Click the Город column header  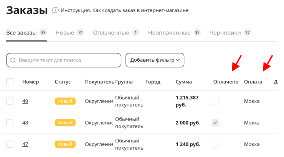pyautogui.click(x=153, y=82)
